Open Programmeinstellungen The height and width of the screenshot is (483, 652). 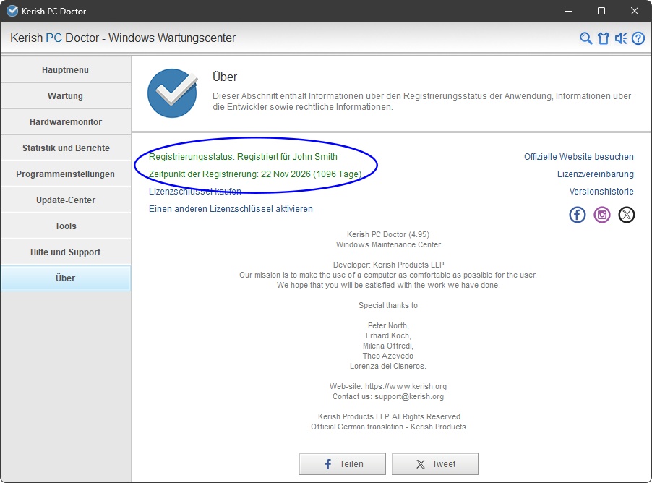[x=66, y=174]
